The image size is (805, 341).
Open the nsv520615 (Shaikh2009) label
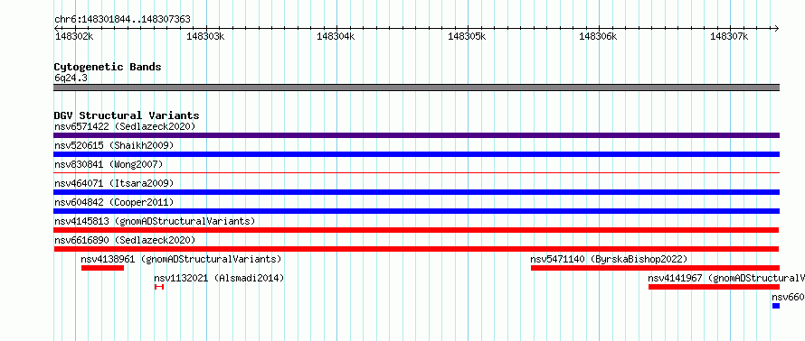tap(114, 145)
